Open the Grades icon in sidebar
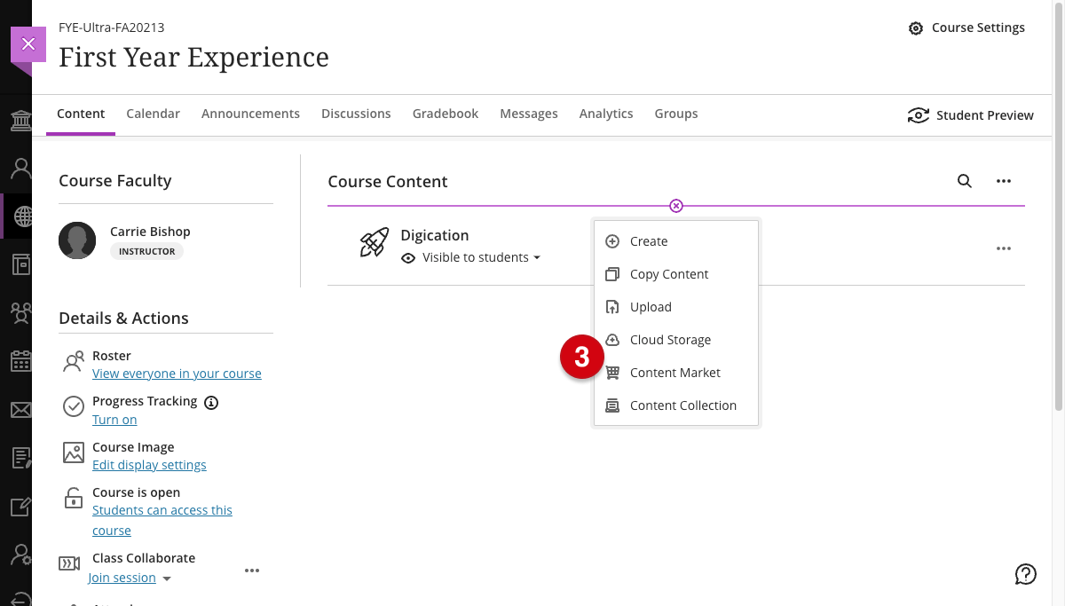Image resolution: width=1065 pixels, height=606 pixels. point(21,458)
